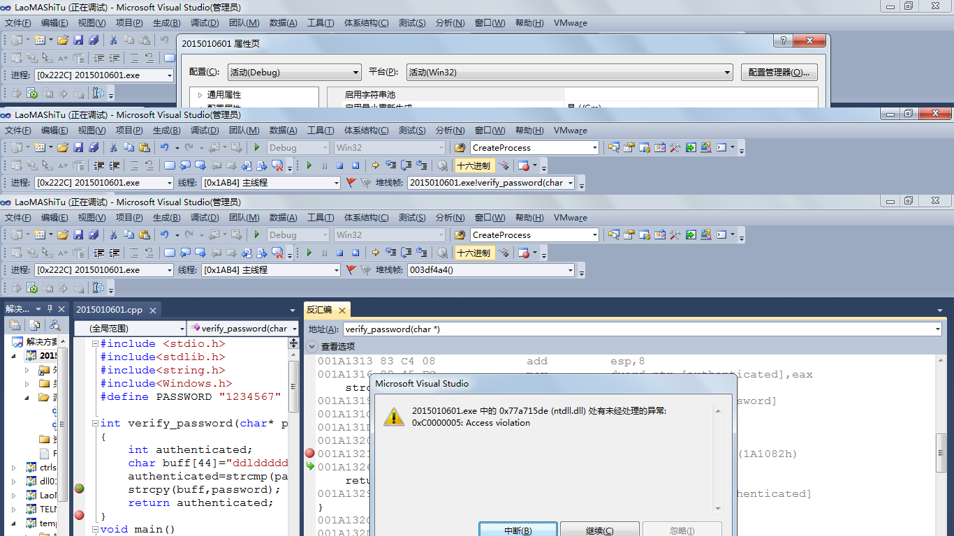Screen dimensions: 954x536
Task: Paste clipboard icon in lowest window toolbar
Action: tap(144, 234)
